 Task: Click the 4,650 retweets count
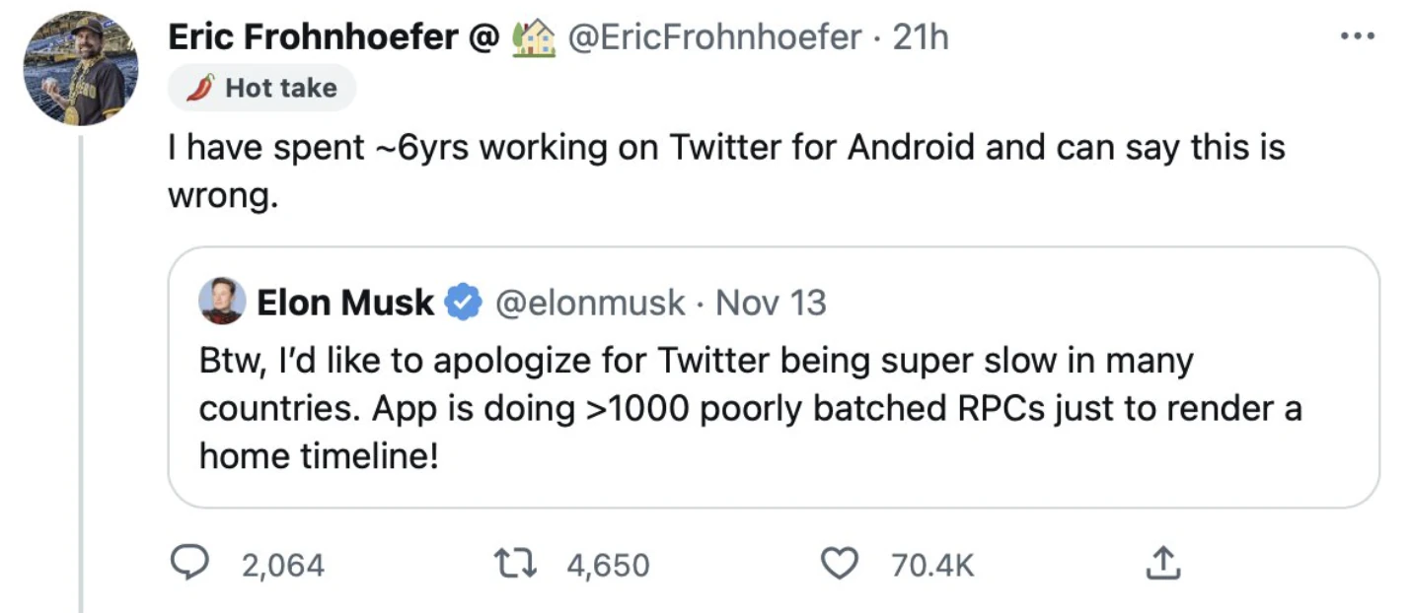click(x=609, y=565)
